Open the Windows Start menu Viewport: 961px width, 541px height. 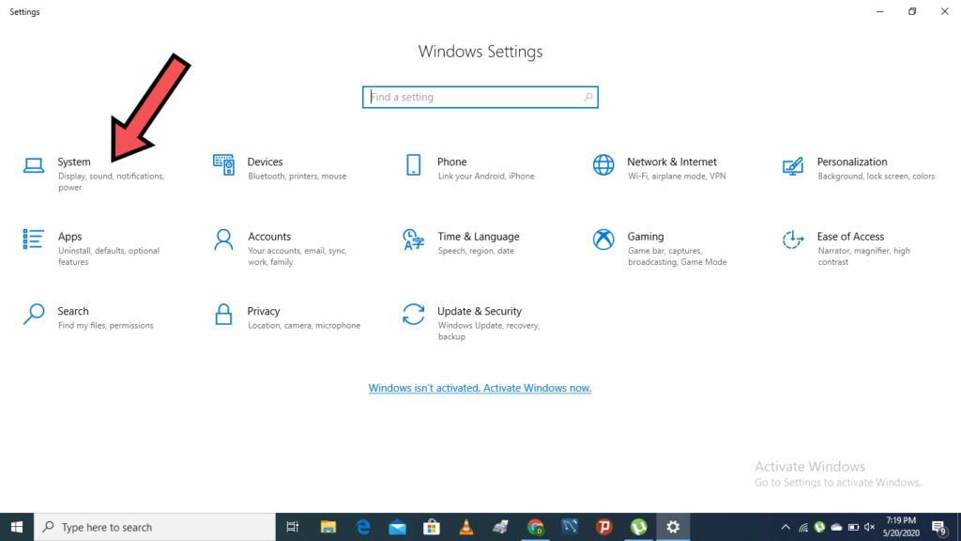pos(17,527)
